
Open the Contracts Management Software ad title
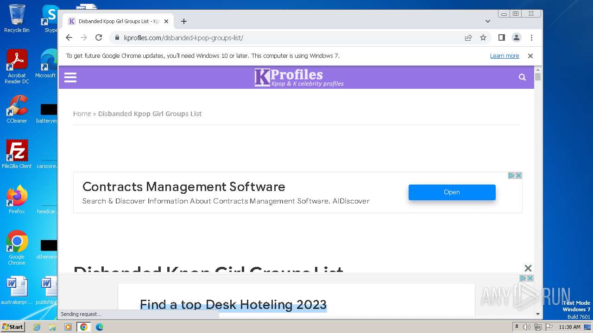coord(183,187)
